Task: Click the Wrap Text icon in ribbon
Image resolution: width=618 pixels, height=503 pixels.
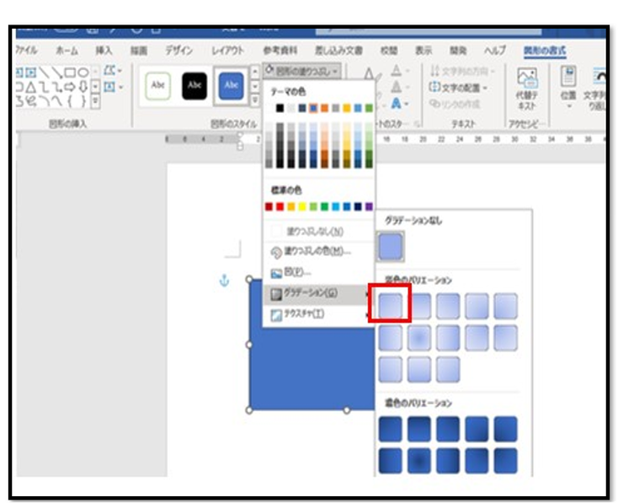Action: coord(599,78)
